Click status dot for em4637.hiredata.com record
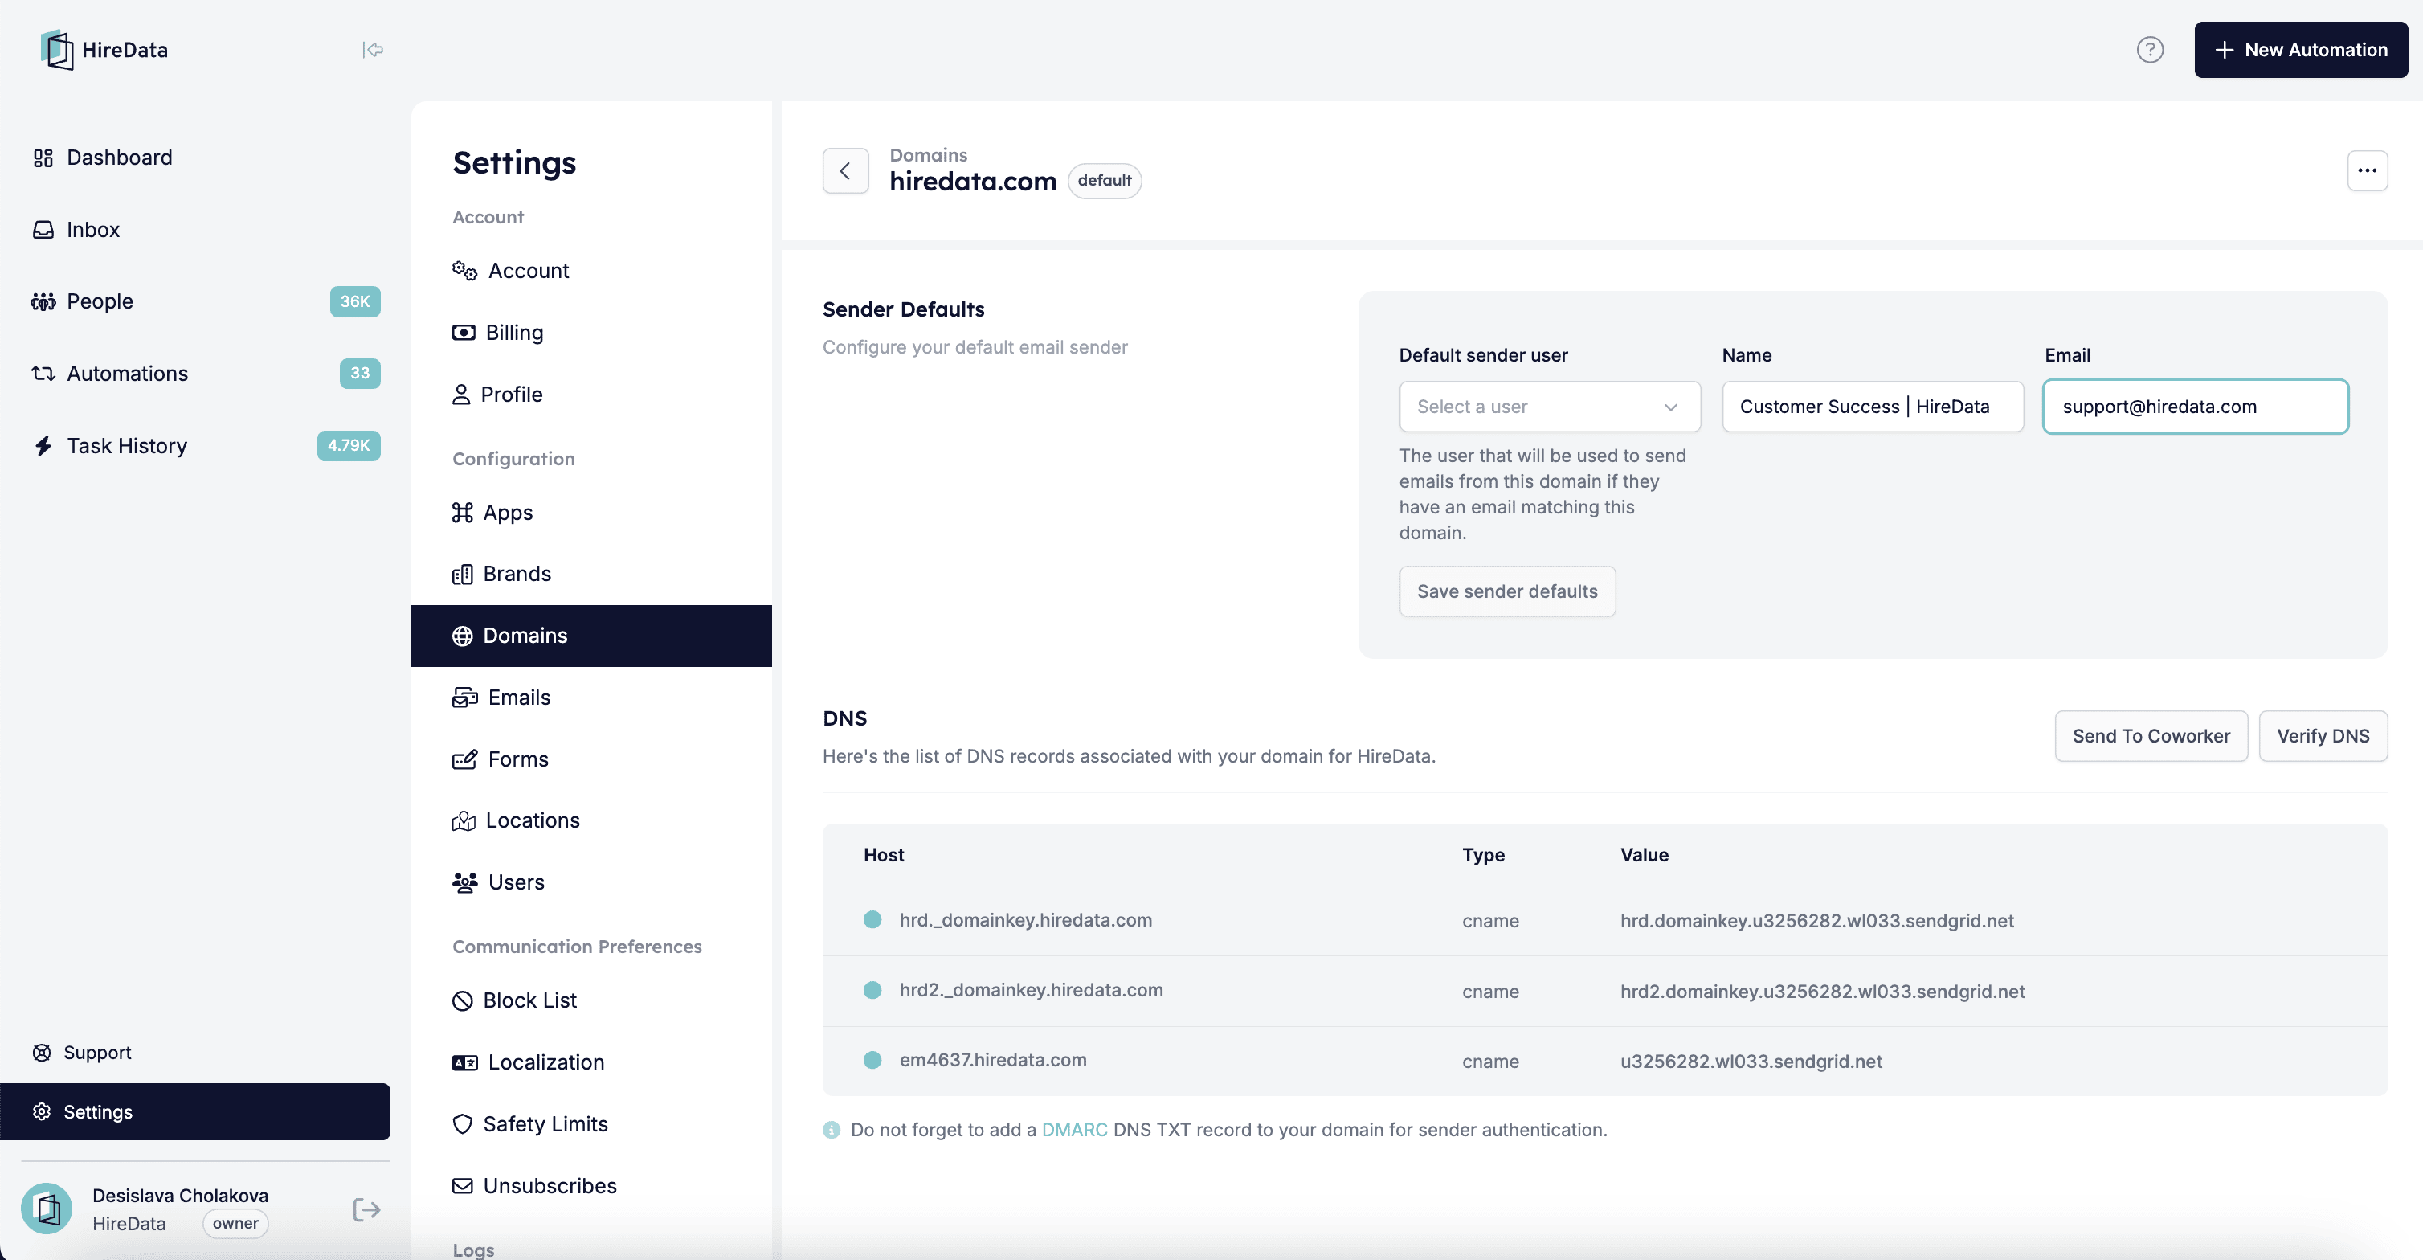The height and width of the screenshot is (1260, 2423). click(x=872, y=1061)
